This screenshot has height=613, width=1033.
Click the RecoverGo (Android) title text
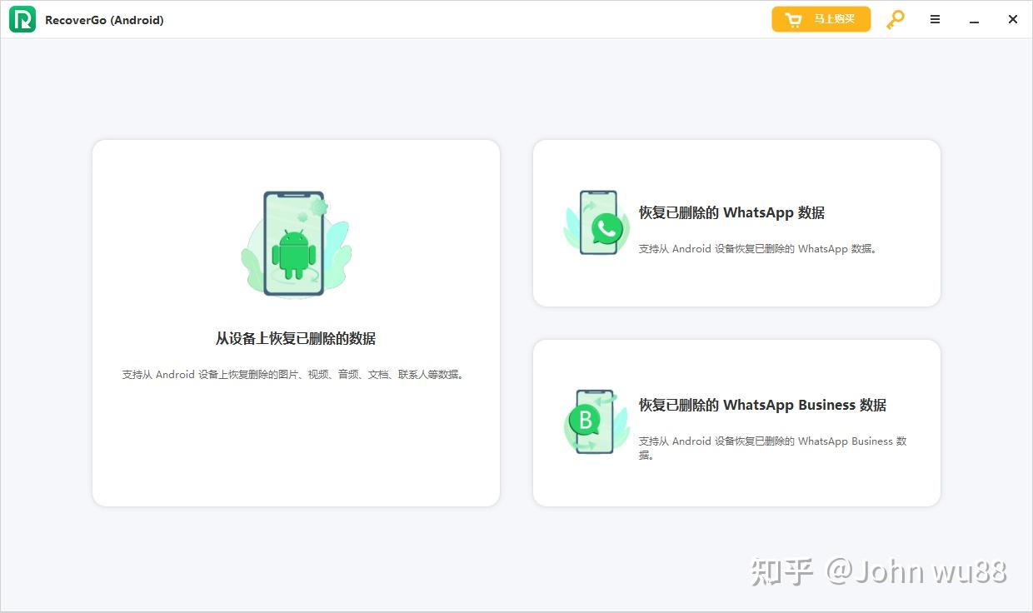click(104, 19)
